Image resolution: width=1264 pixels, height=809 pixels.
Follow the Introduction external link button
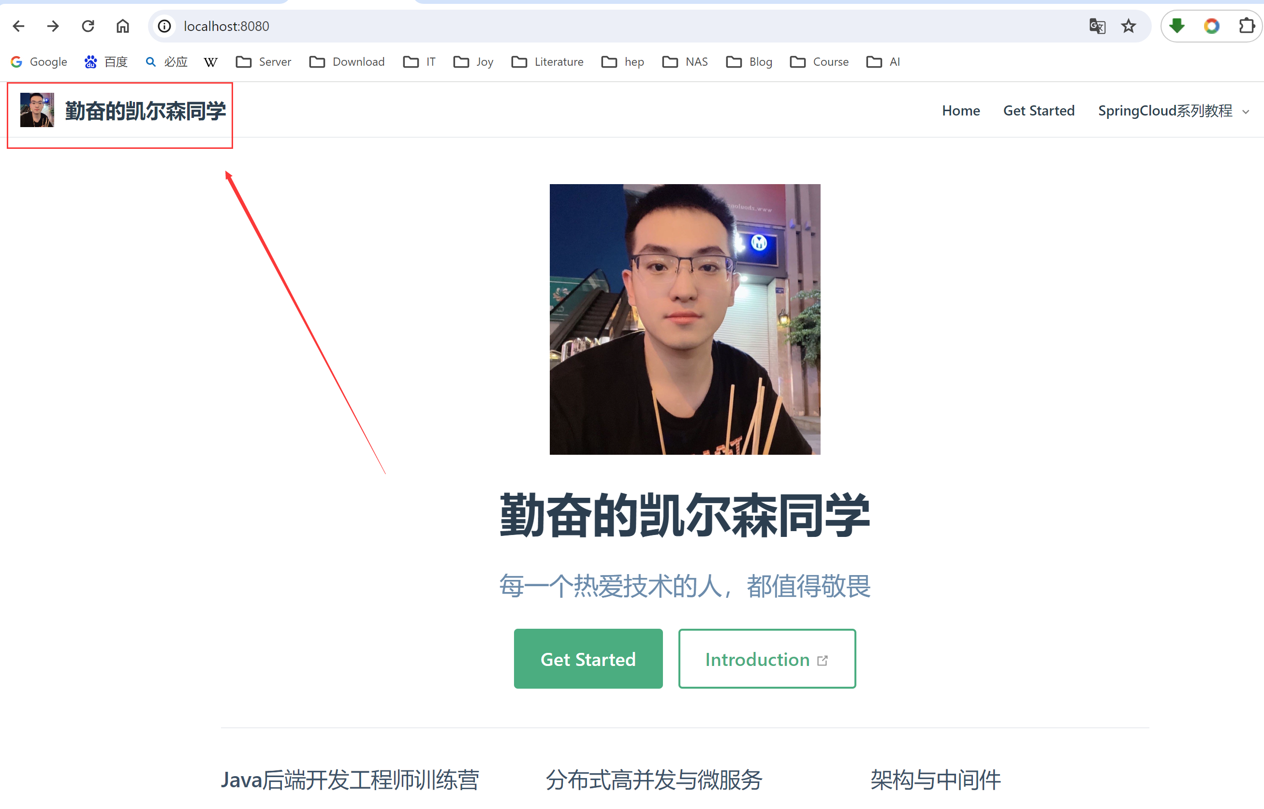point(766,659)
